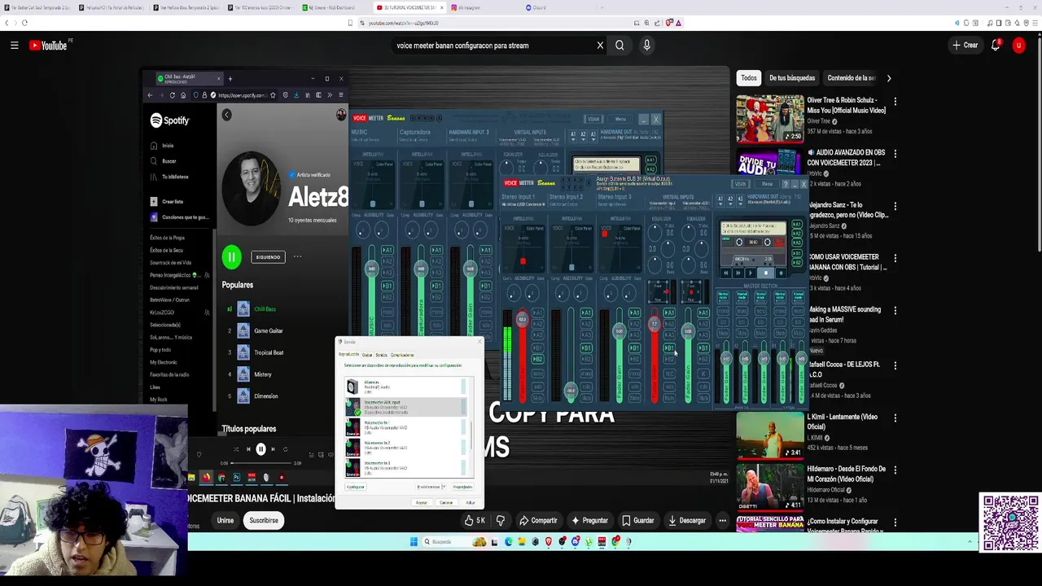
Task: Show more filter chips with the right chevron
Action: pos(889,78)
